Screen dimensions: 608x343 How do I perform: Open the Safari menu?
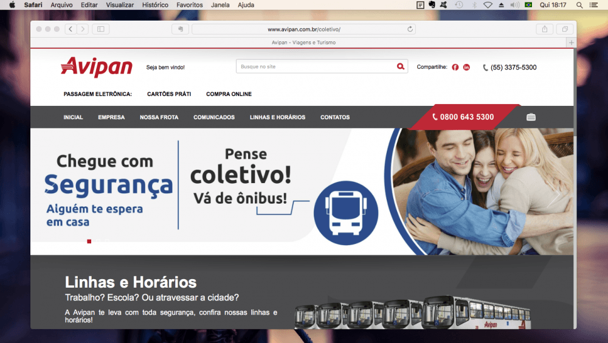click(x=33, y=5)
